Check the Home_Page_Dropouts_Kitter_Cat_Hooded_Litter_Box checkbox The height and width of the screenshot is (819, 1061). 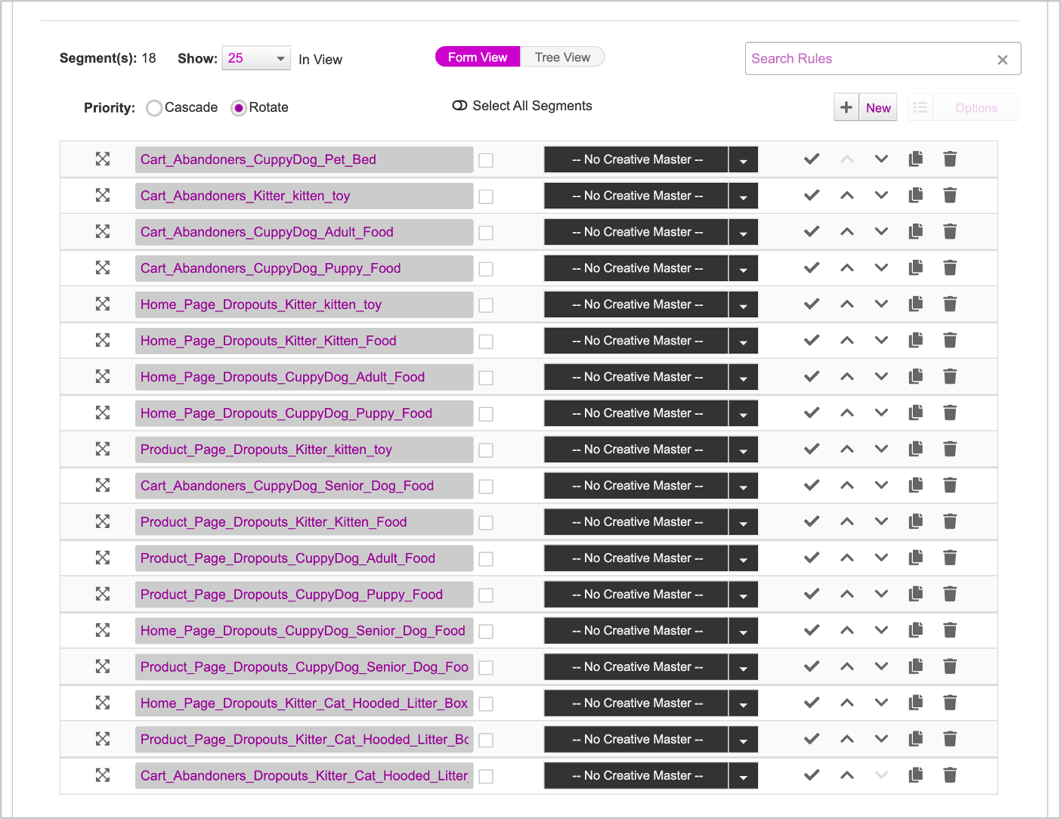pos(486,704)
